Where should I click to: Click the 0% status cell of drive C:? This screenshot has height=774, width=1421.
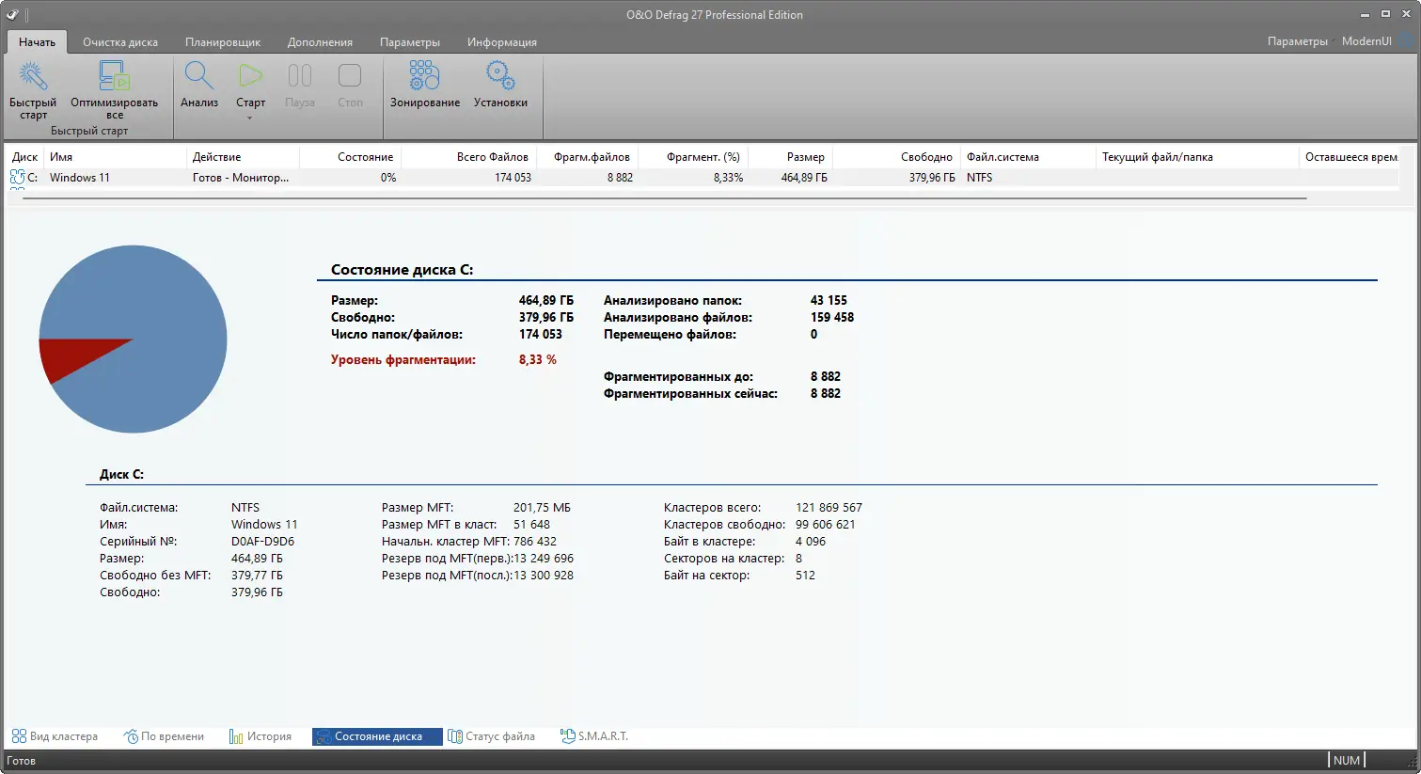(388, 178)
